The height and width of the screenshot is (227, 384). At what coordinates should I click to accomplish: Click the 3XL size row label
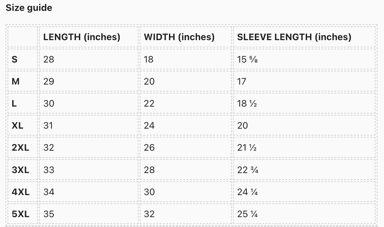tap(20, 170)
